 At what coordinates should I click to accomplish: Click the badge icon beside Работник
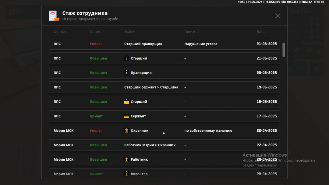(127, 159)
